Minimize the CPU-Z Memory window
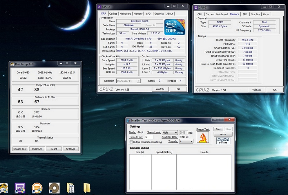Image resolution: width=288 pixels, height=195 pixels. [265, 7]
